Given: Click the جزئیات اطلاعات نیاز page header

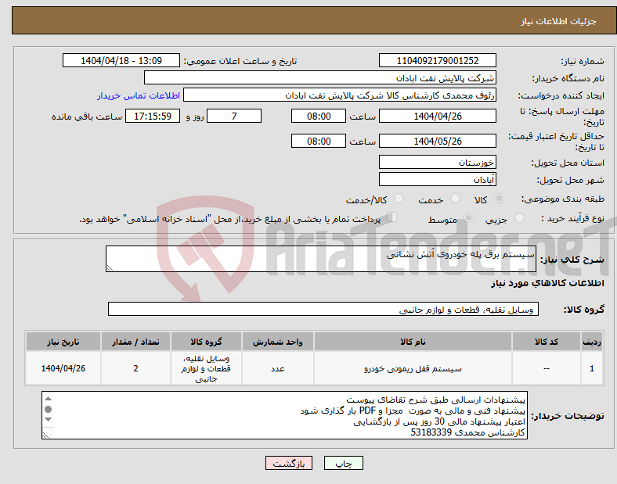Looking at the screenshot, I should (x=558, y=21).
